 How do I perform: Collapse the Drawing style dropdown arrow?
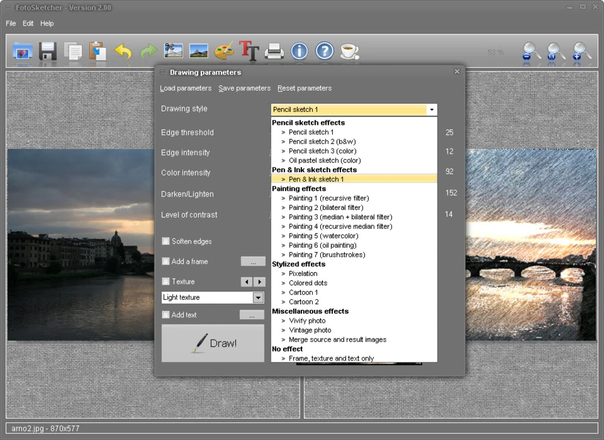click(432, 109)
